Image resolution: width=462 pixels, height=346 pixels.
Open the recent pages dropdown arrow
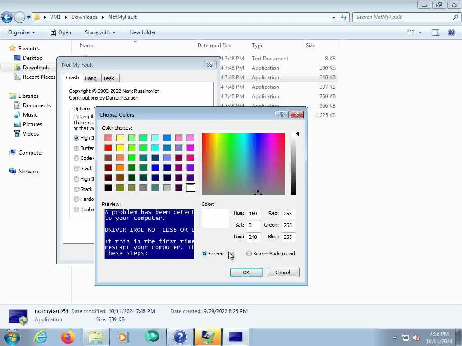[28, 18]
